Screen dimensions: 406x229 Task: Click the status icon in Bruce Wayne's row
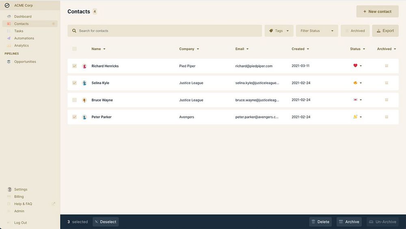click(x=355, y=100)
